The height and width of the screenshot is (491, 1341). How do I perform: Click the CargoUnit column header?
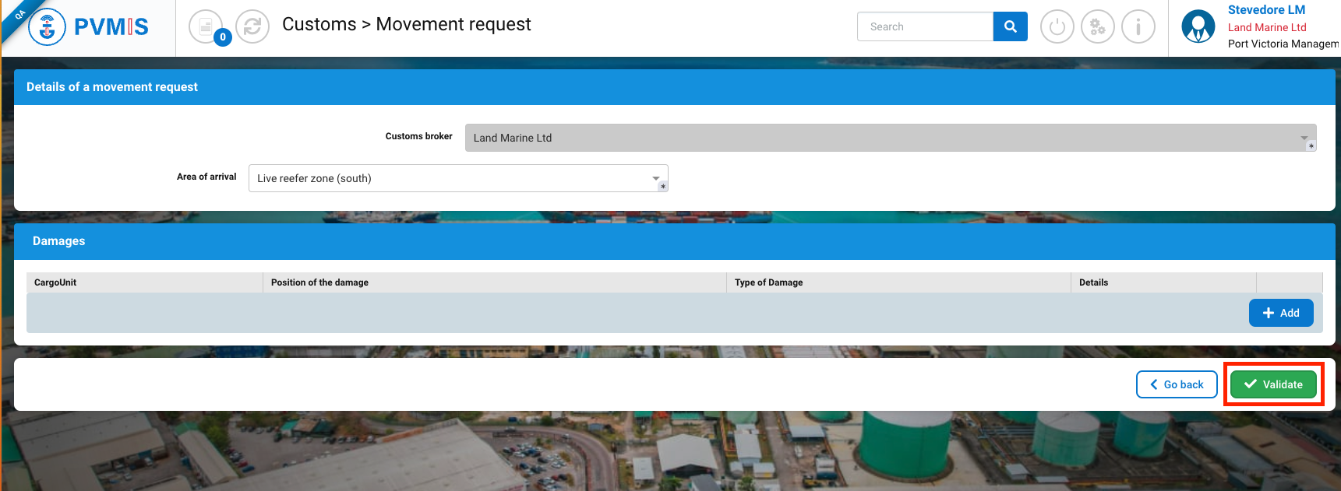click(x=55, y=282)
